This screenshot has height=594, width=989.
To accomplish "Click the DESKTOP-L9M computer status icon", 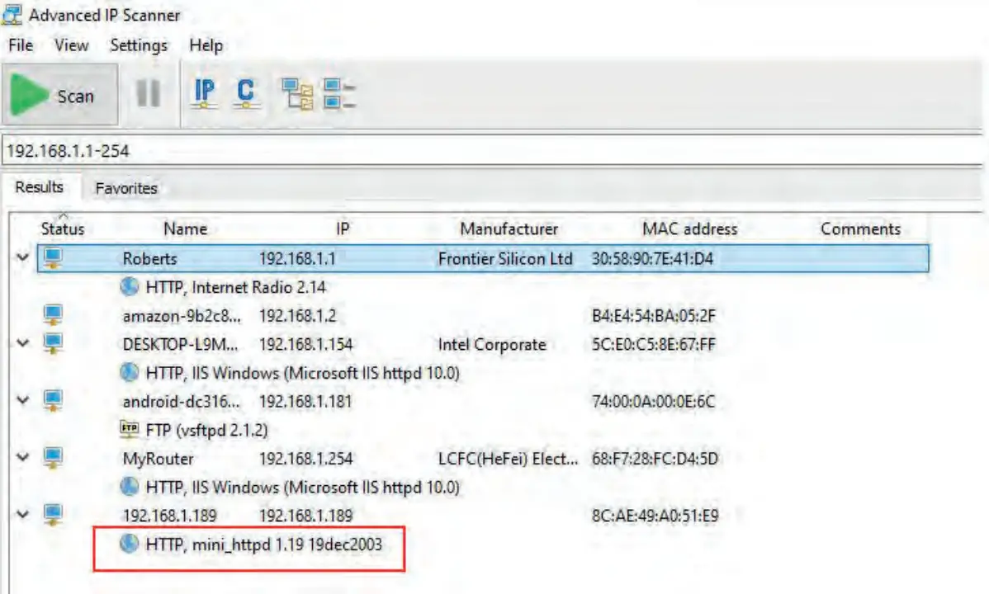I will [x=53, y=343].
